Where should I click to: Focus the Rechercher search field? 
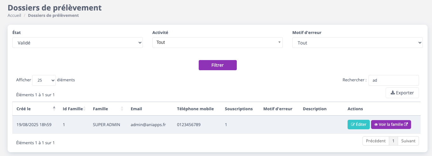coord(394,80)
